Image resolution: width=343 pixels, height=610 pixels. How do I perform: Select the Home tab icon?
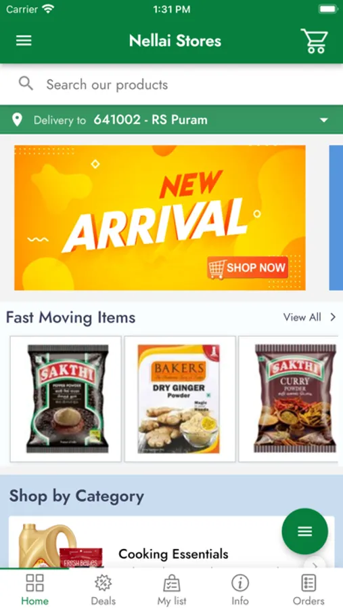click(35, 583)
